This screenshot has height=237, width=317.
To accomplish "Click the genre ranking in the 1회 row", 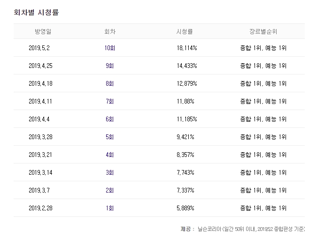I will click(x=263, y=208).
